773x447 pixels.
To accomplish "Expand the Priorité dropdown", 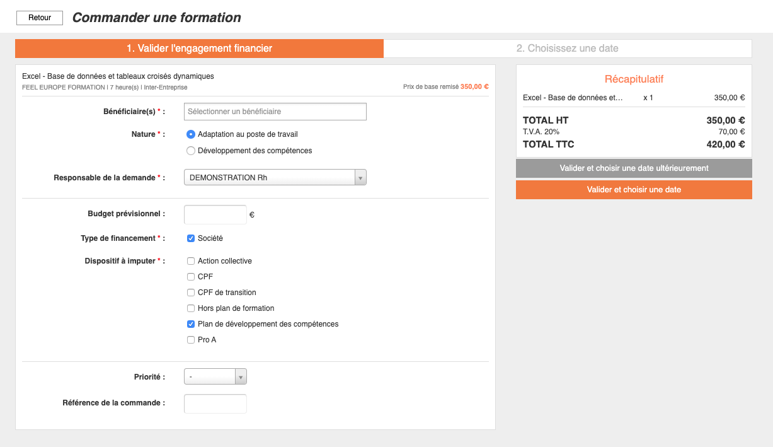I will click(215, 377).
